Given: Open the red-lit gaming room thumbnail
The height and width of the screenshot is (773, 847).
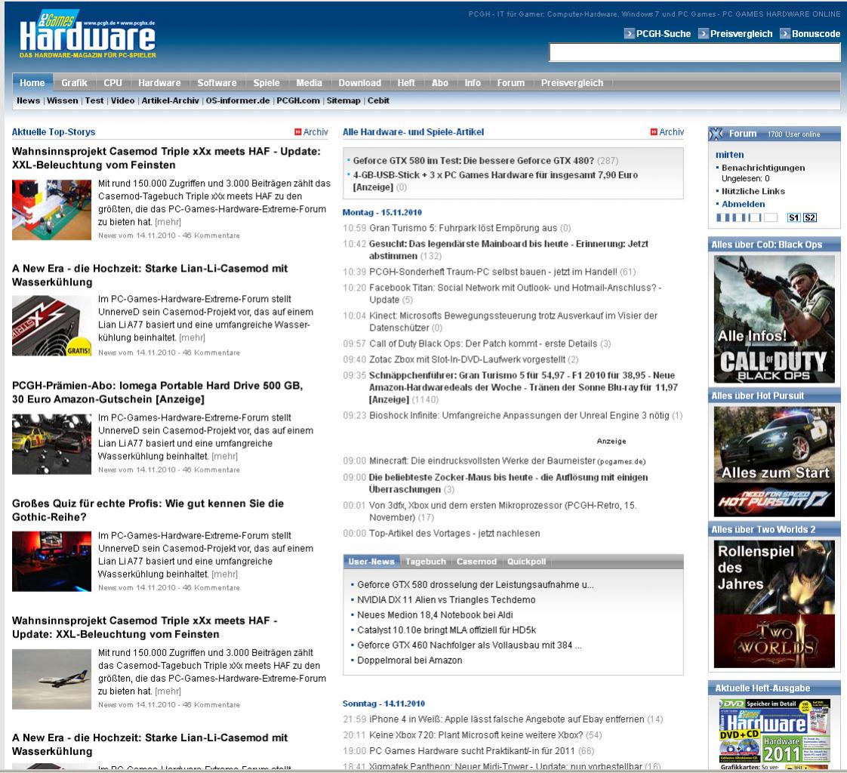Looking at the screenshot, I should point(51,561).
